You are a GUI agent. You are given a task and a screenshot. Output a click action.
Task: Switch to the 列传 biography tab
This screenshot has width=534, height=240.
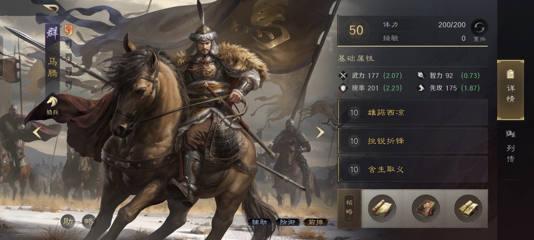(510, 146)
